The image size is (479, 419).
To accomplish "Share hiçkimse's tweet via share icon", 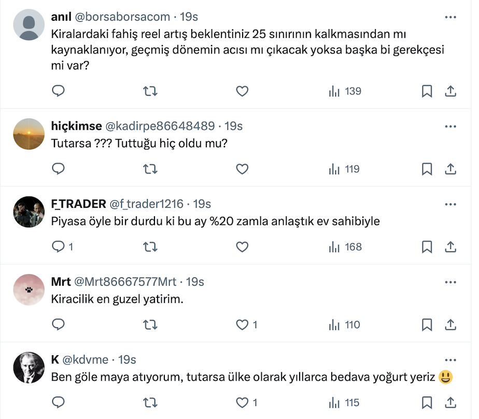I will coord(450,169).
